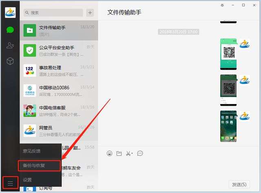The image size is (261, 193).
Task: Click the 事故易处理 122 avatar
Action: click(30, 71)
